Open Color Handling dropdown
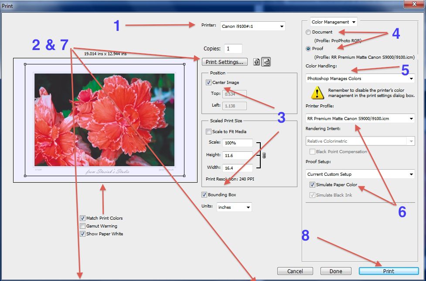This screenshot has width=426, height=281. coord(360,79)
